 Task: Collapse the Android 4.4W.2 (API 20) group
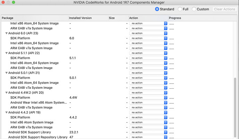pyautogui.click(x=6, y=93)
